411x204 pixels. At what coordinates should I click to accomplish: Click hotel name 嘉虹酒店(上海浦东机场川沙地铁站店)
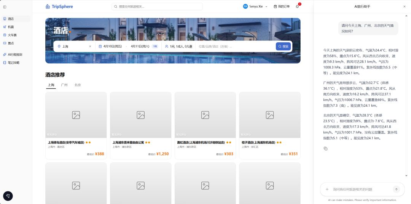(201, 143)
